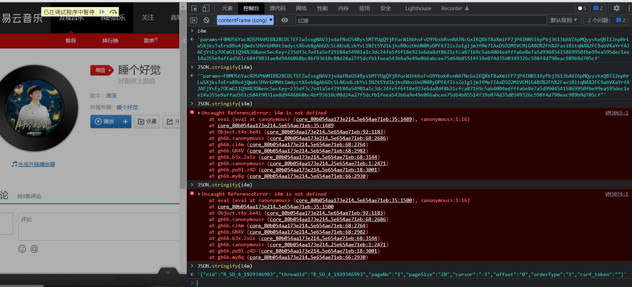Screen dimensions: 632x287
Task: Resume script execution in paused overlay
Action: [x=102, y=12]
